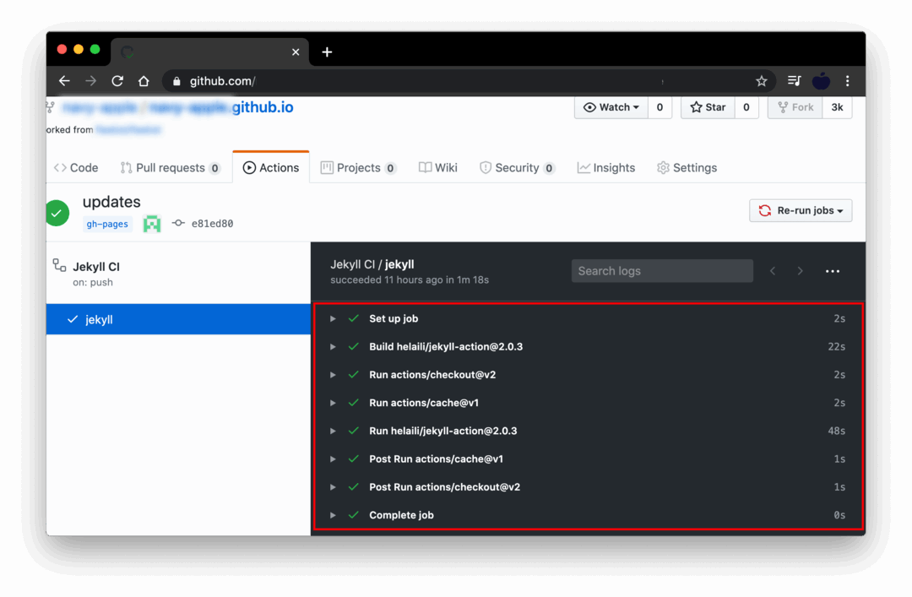Select the Wiki book icon
Screen dimensions: 912x597
point(427,167)
